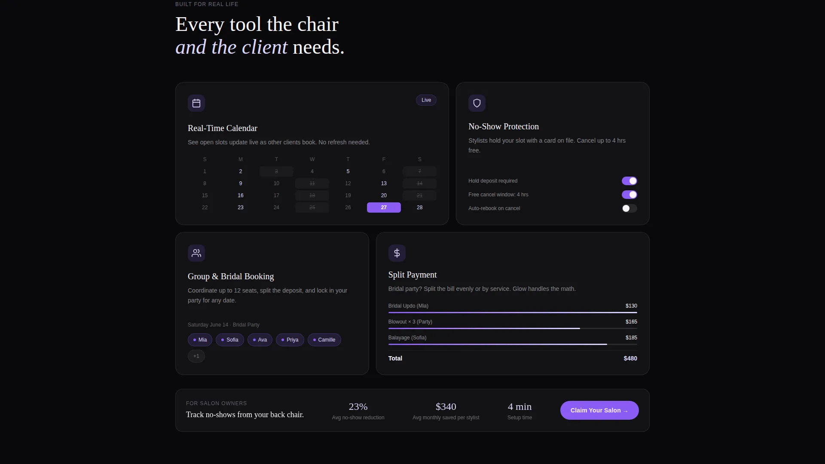
Task: Select highlighted date 27 in calendar
Action: [x=384, y=208]
